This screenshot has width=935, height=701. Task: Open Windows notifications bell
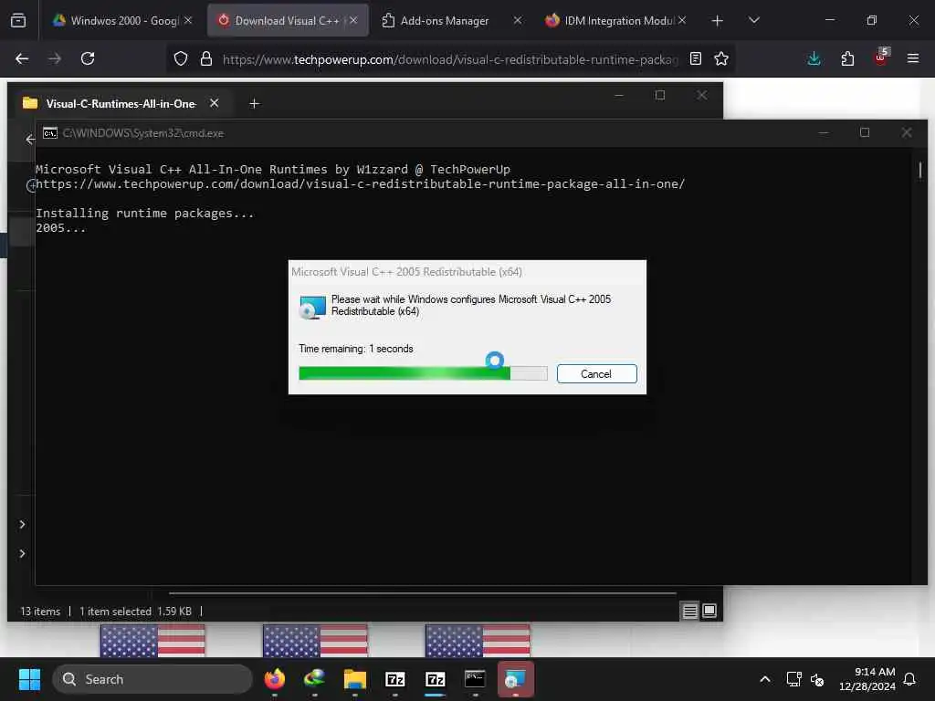coord(910,679)
